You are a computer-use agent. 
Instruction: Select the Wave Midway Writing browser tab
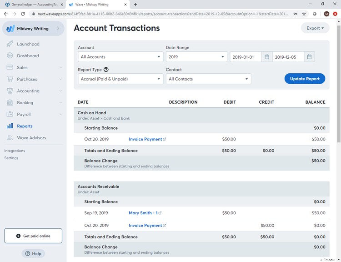[x=97, y=5]
